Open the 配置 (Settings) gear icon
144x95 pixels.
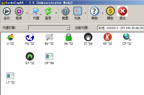point(65,11)
